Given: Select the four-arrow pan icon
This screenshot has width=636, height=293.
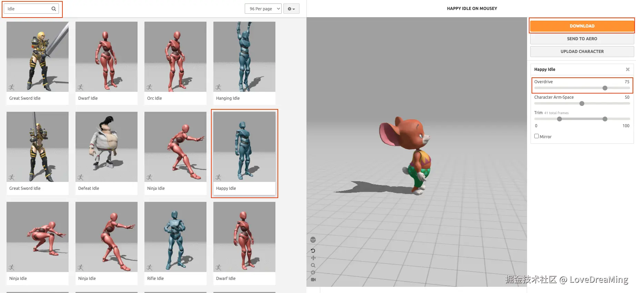Looking at the screenshot, I should 313,258.
